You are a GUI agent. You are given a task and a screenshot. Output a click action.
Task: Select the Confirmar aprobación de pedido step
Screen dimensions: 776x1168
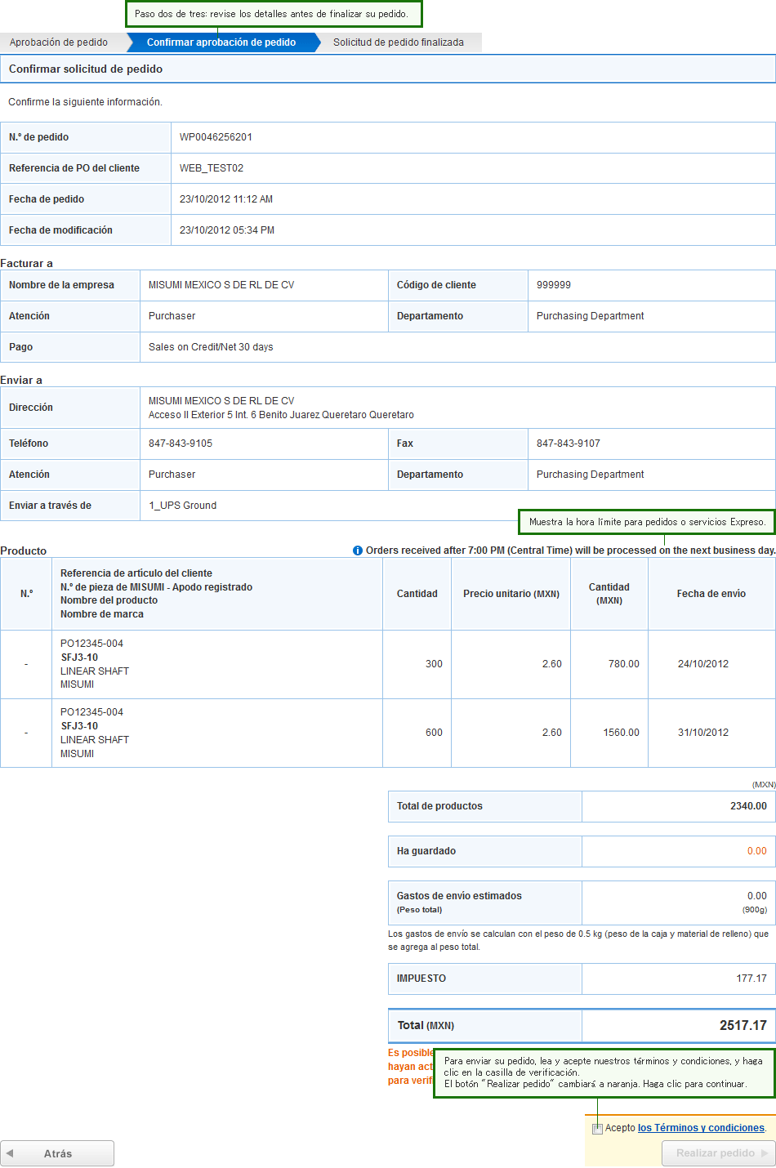(x=221, y=42)
